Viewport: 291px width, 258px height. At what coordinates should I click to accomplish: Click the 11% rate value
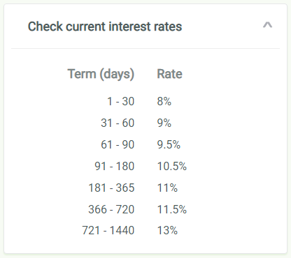coord(167,188)
